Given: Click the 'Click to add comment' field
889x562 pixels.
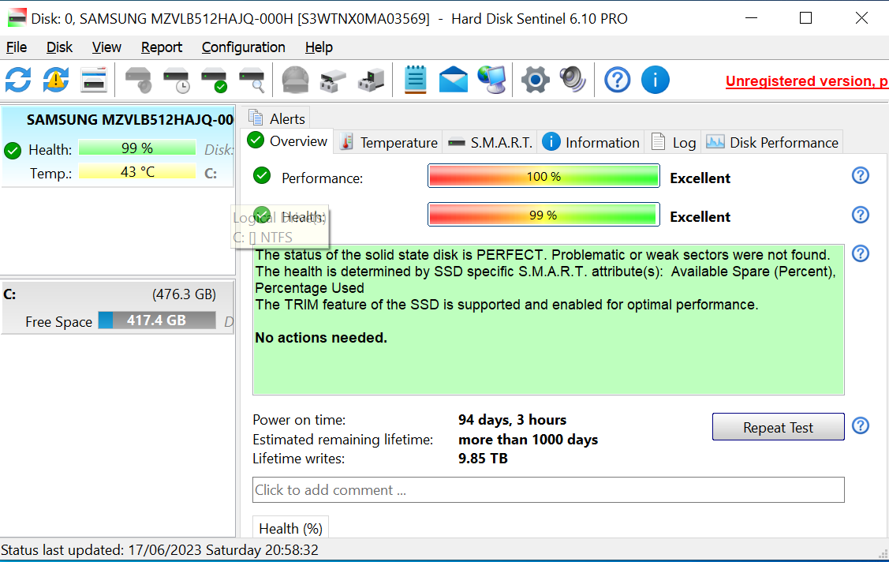Looking at the screenshot, I should tap(548, 490).
